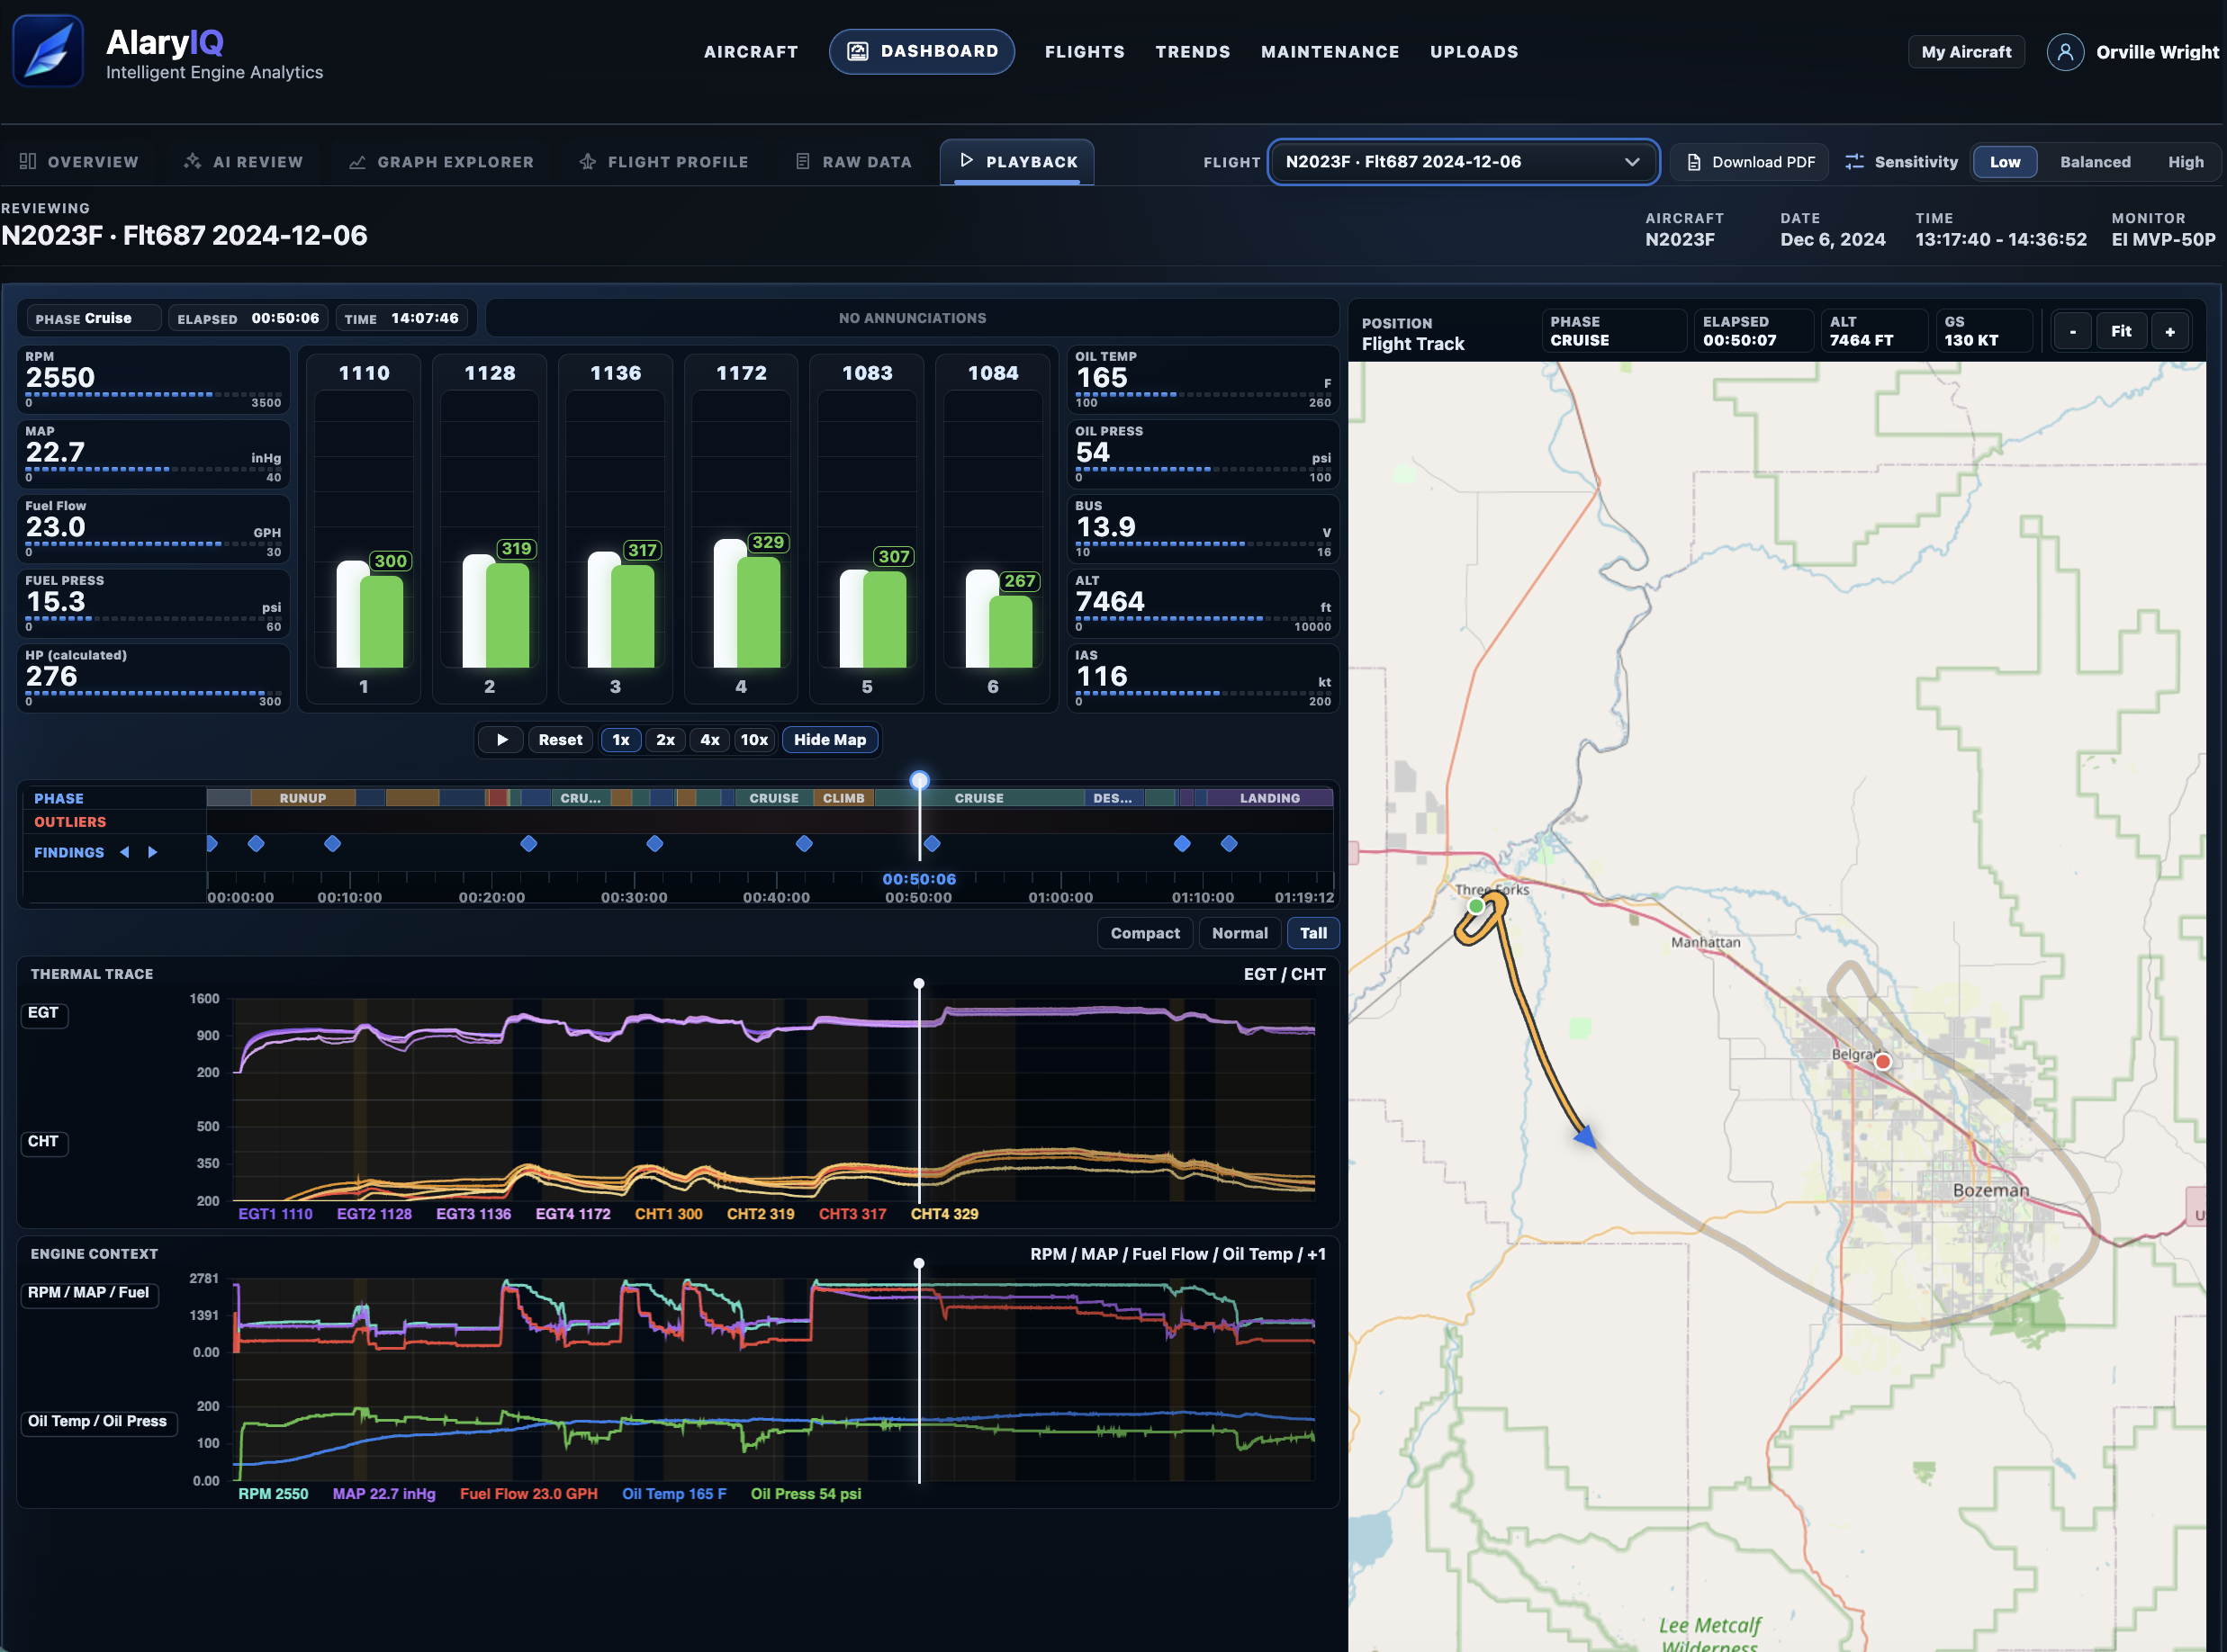Click the CHT4 329 legend entry
2227x1652 pixels.
click(943, 1214)
